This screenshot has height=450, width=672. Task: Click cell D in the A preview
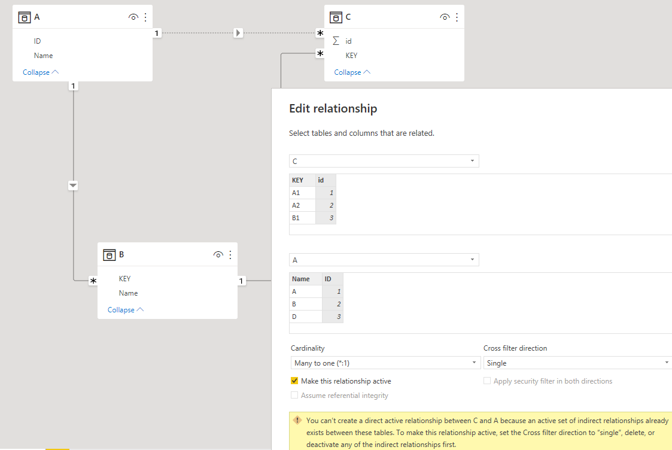tap(306, 317)
